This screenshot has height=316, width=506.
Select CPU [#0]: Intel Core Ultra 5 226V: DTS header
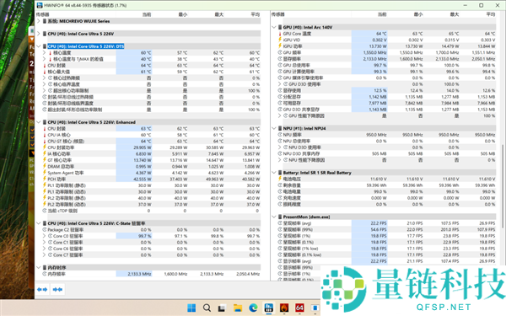click(86, 46)
